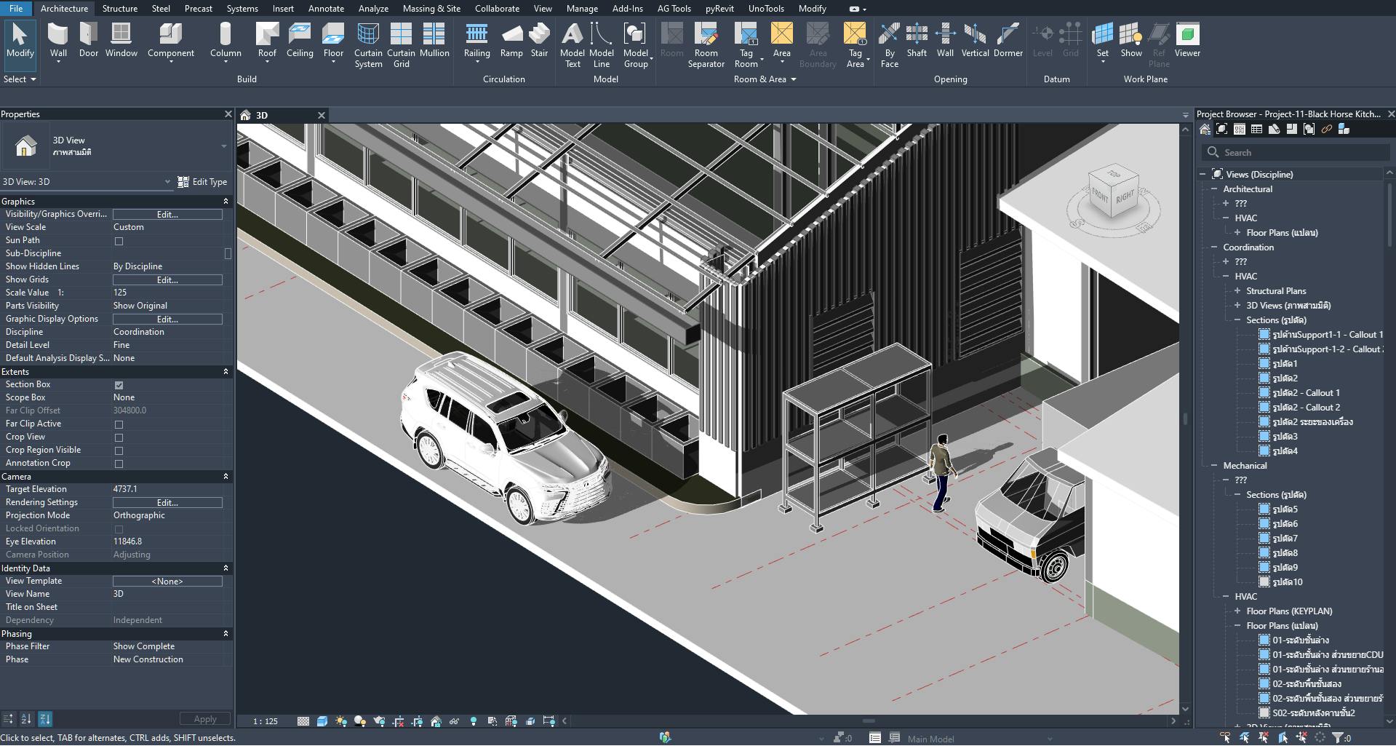
Task: Click Edit for Graphic Display Options
Action: (x=167, y=320)
